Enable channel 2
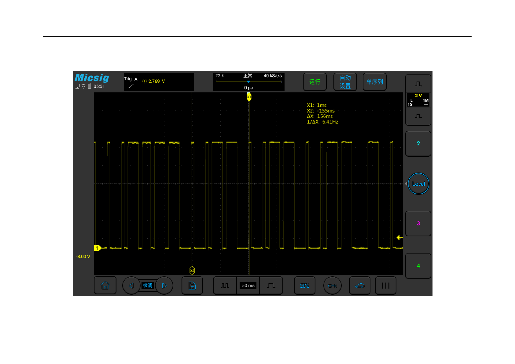Image resolution: width=515 pixels, height=364 pixels. click(418, 144)
